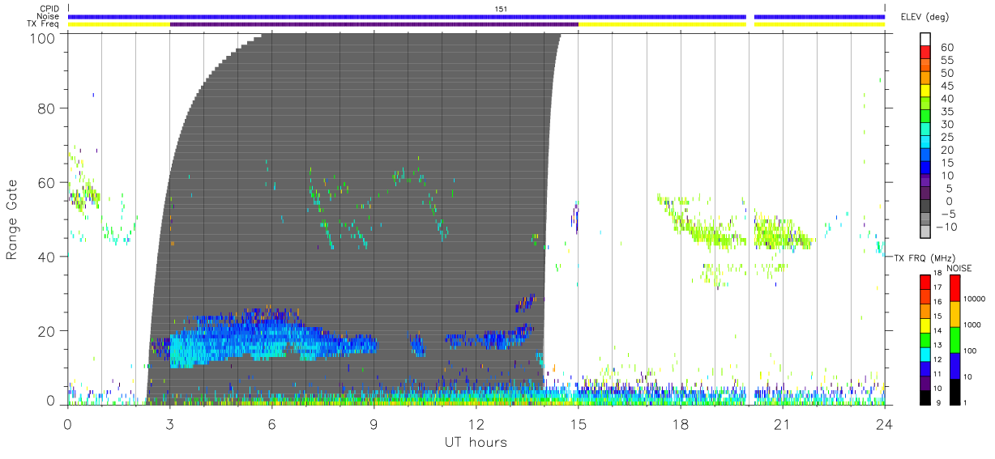This screenshot has width=995, height=459.
Task: Pick the yellow swatch on ELEV colorbar
Action: pos(926,92)
